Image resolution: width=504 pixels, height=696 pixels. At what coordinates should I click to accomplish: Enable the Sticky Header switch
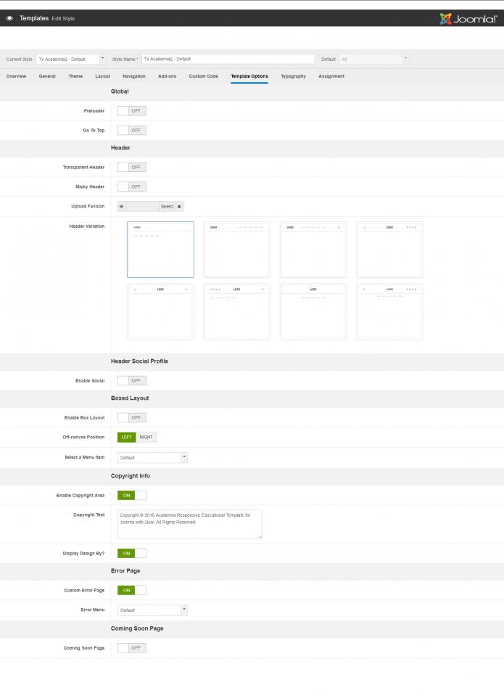point(132,187)
